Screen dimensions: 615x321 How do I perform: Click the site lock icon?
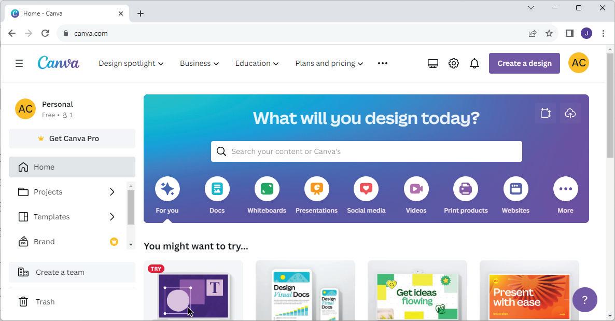tap(66, 33)
